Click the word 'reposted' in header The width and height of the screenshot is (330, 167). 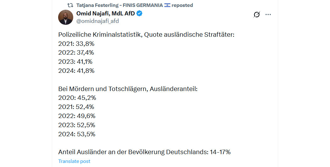[182, 5]
